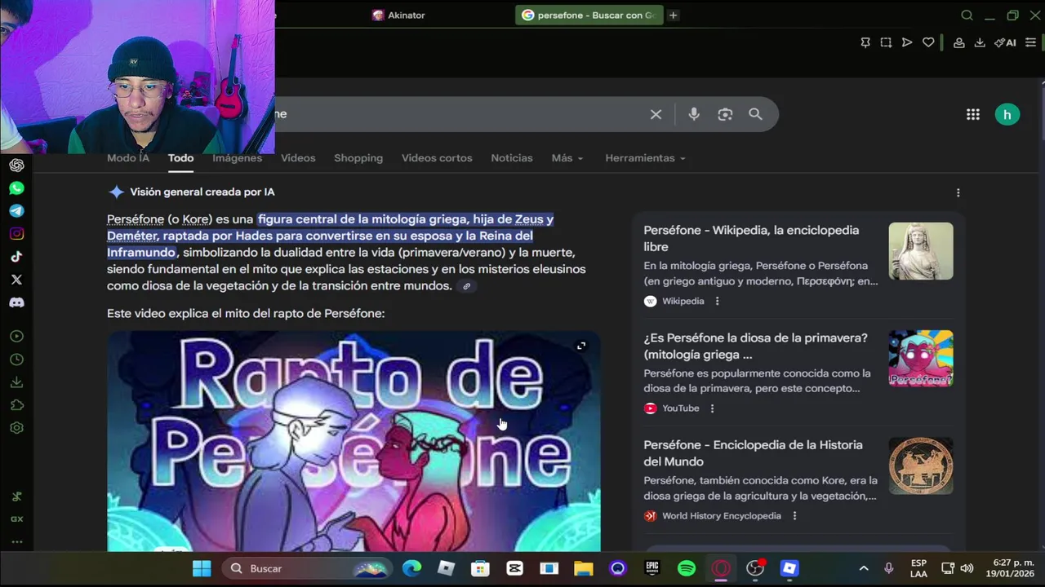This screenshot has height=587, width=1045.
Task: Open browsing history clock icon in sidebar
Action: click(x=16, y=360)
